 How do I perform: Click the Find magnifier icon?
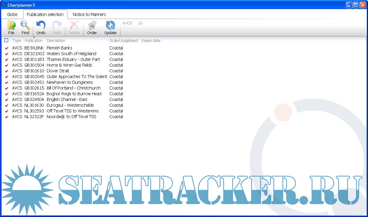pos(25,26)
